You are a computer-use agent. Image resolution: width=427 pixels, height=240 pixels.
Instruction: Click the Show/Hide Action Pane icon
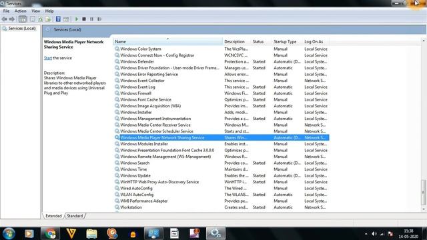(x=66, y=19)
